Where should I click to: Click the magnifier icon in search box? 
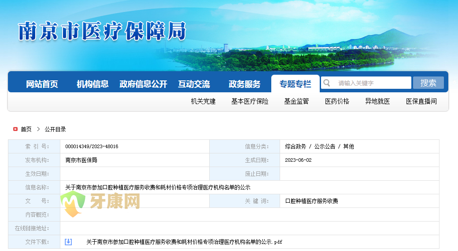point(327,83)
